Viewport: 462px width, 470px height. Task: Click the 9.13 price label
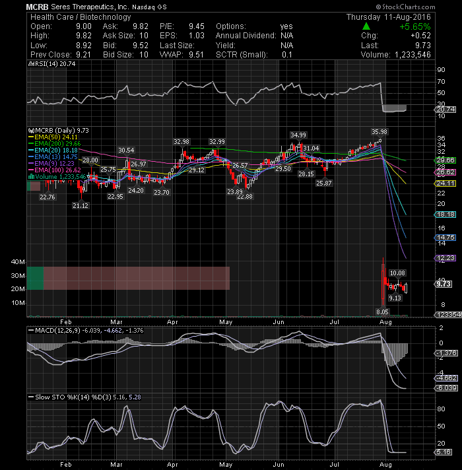click(395, 298)
